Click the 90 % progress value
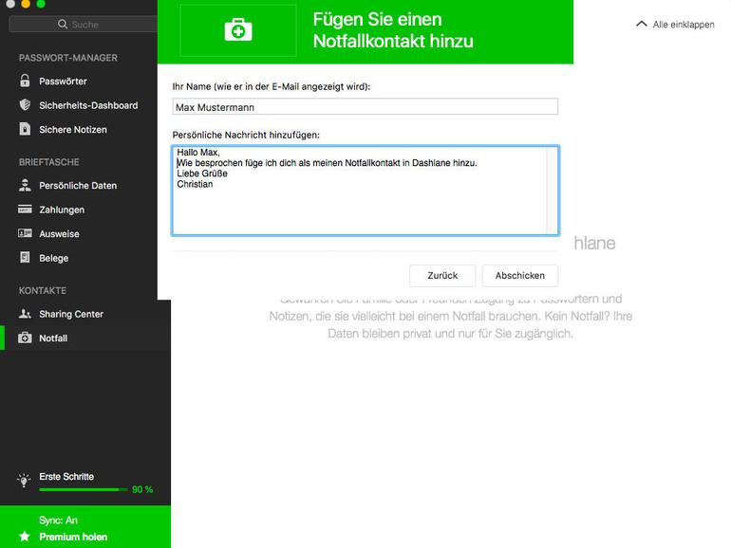The width and height of the screenshot is (731, 548). 142,489
